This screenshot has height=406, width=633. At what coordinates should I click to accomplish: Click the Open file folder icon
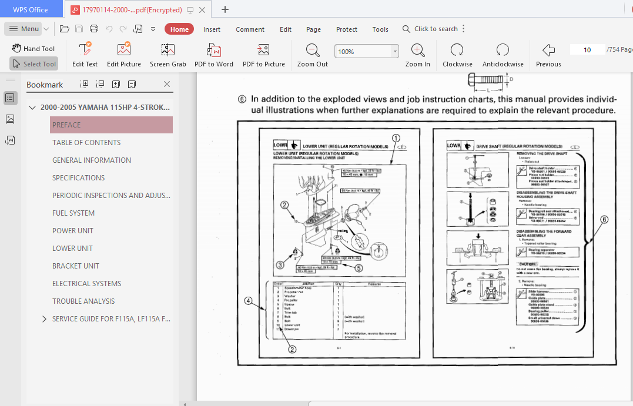point(65,29)
